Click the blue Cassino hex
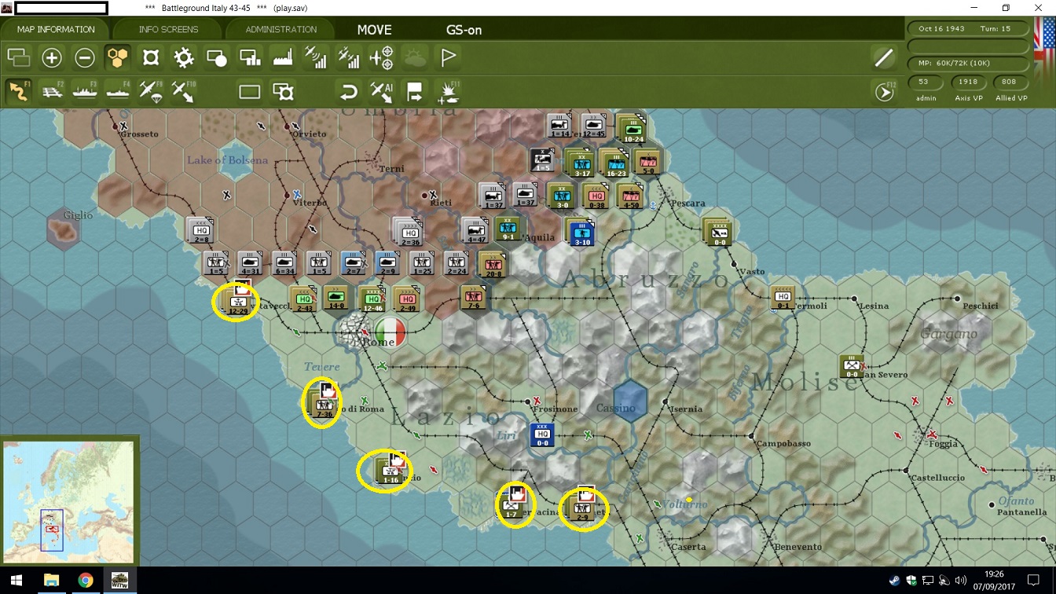Viewport: 1056px width, 594px height. pos(629,400)
